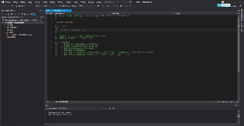
Task: Start debugging with Local Windows Debugger
Action: tap(66, 6)
